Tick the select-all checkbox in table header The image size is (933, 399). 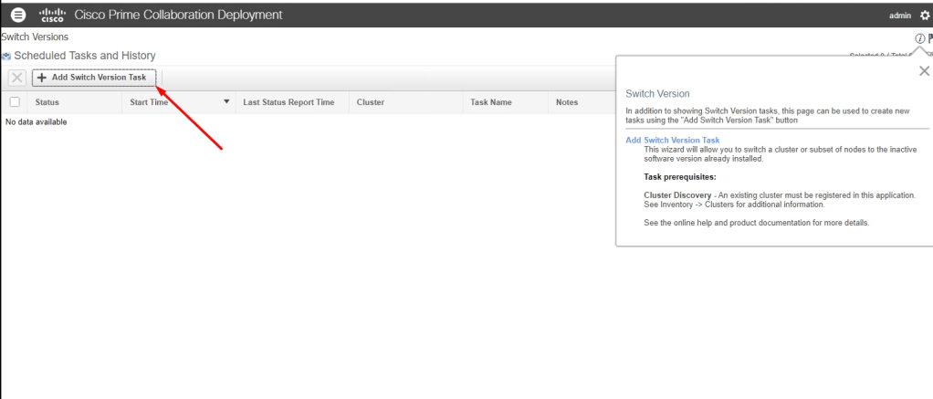pos(14,102)
